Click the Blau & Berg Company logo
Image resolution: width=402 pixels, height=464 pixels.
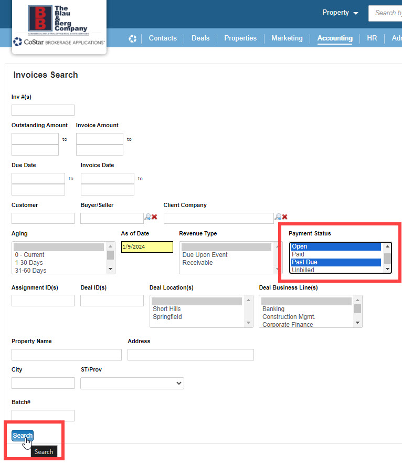58,19
